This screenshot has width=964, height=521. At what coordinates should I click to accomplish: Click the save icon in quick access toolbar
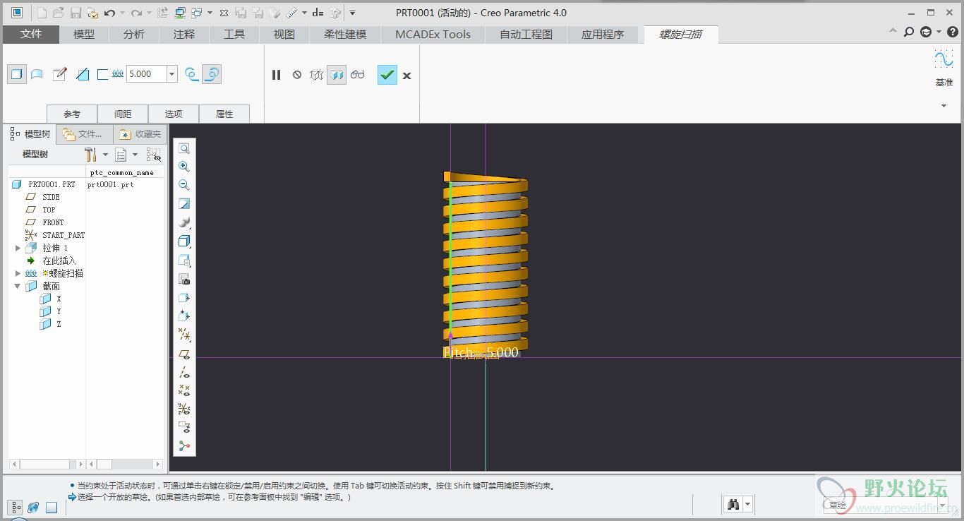(x=76, y=13)
